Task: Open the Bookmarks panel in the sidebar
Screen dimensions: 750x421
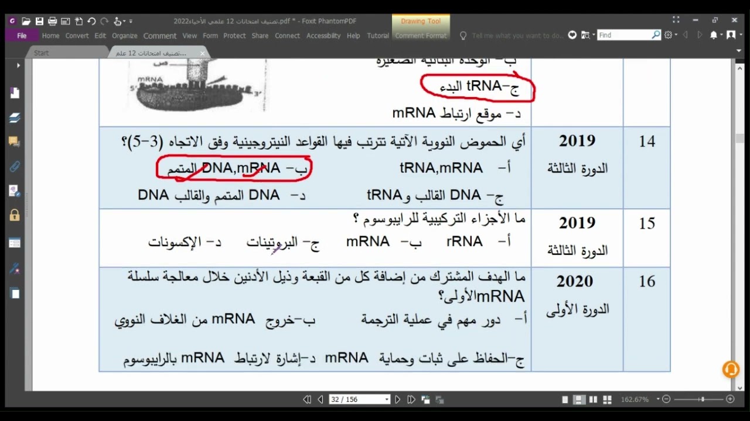Action: click(15, 93)
